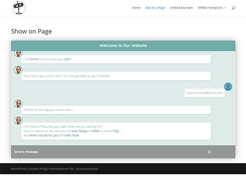The height and width of the screenshot is (180, 246).
Task: Expand the WPBot Templates dropdown menu
Action: coord(212,8)
